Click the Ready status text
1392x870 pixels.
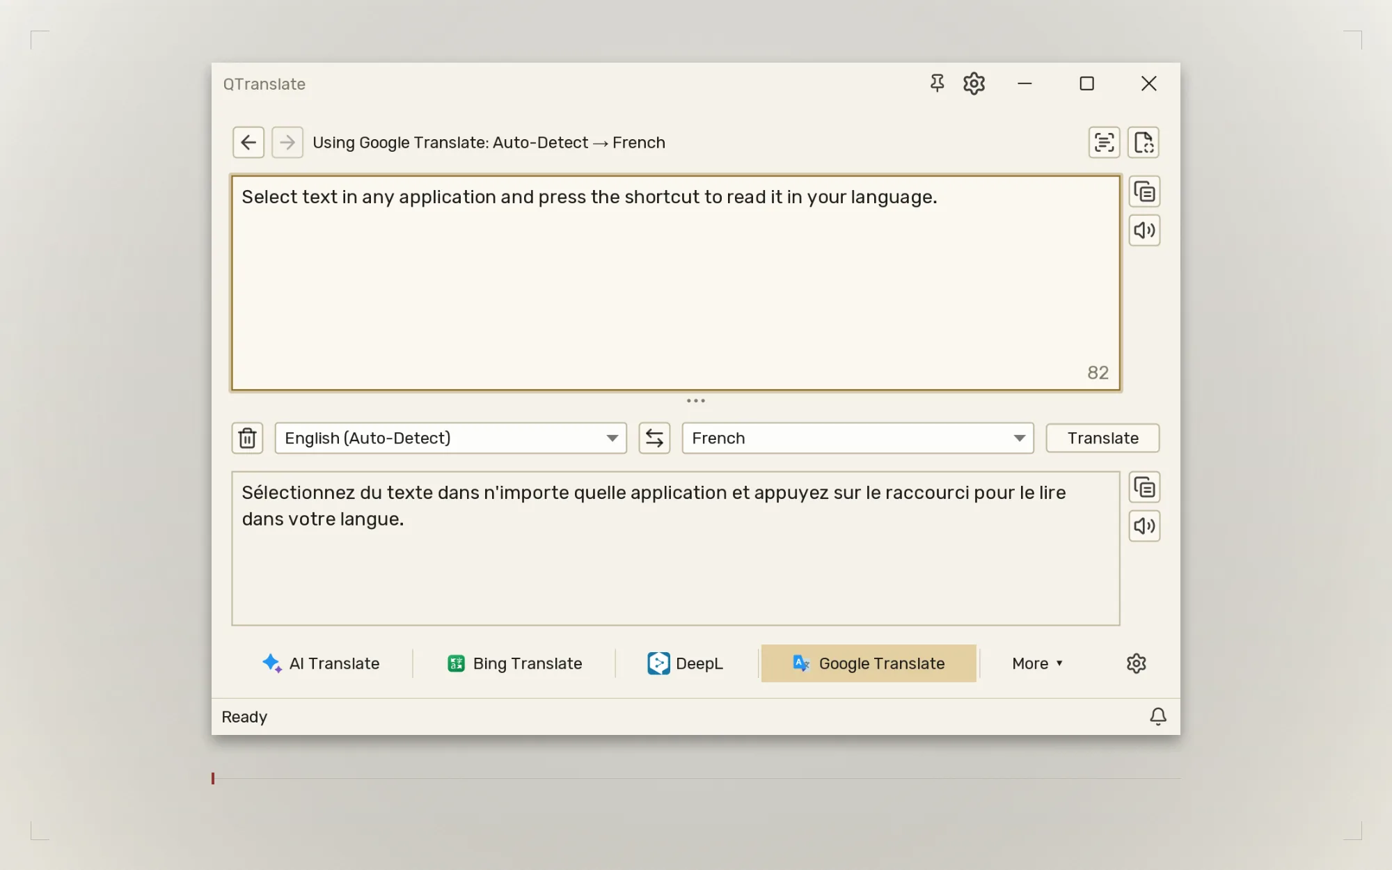244,717
